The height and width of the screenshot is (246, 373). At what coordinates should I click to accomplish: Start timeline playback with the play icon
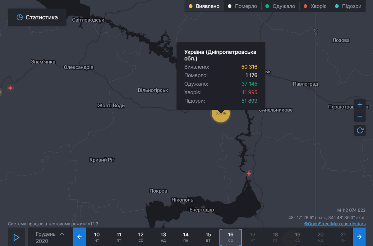click(x=16, y=237)
